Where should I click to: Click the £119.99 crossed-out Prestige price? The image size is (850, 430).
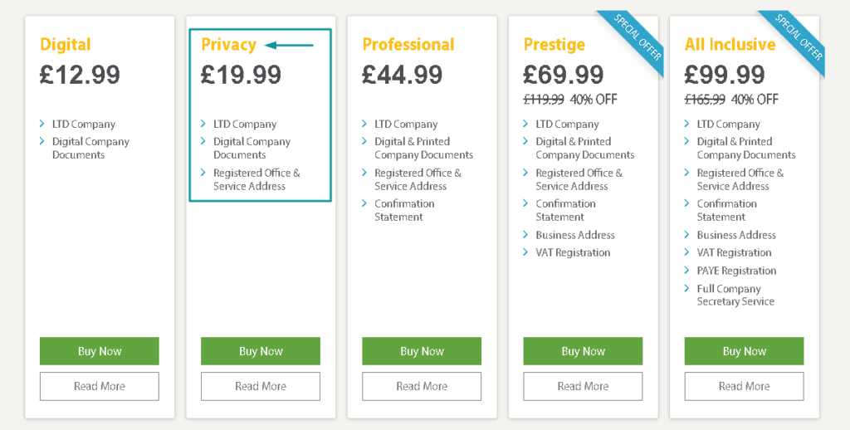[x=544, y=100]
